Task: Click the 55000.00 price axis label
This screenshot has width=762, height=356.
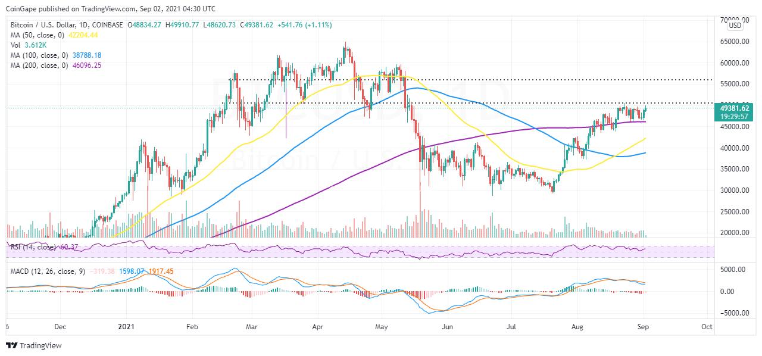Action: click(x=735, y=84)
